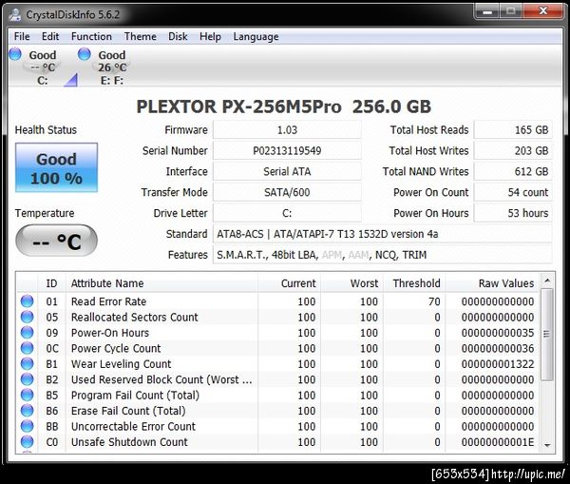Image resolution: width=570 pixels, height=484 pixels.
Task: Click threshold value 70 in Read Error Rate row
Action: (x=434, y=301)
